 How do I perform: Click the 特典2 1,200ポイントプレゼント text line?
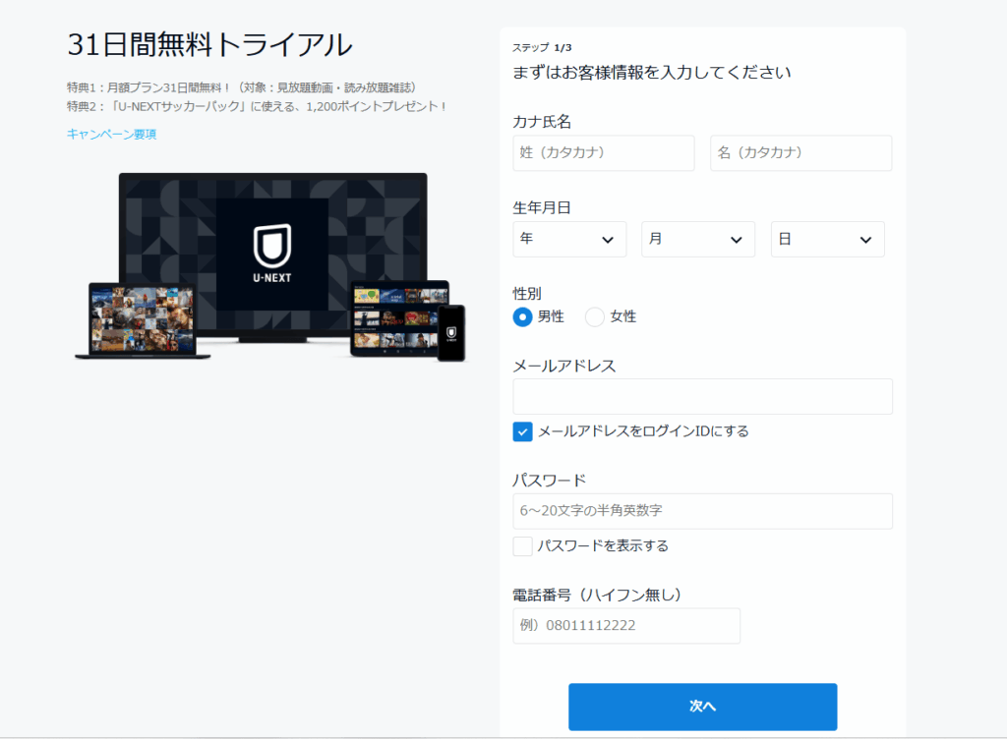tap(257, 106)
